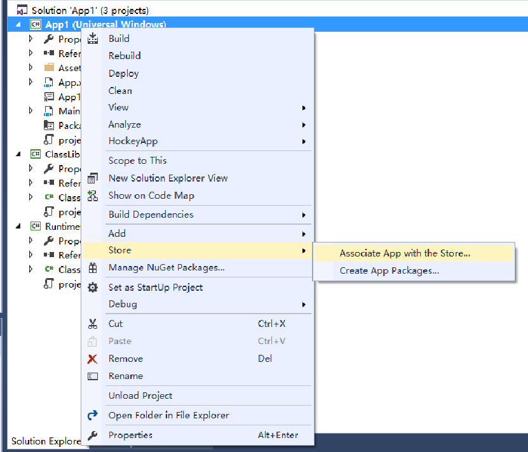The image size is (528, 452).
Task: Click the Solution 'App1' icon
Action: pyautogui.click(x=22, y=10)
